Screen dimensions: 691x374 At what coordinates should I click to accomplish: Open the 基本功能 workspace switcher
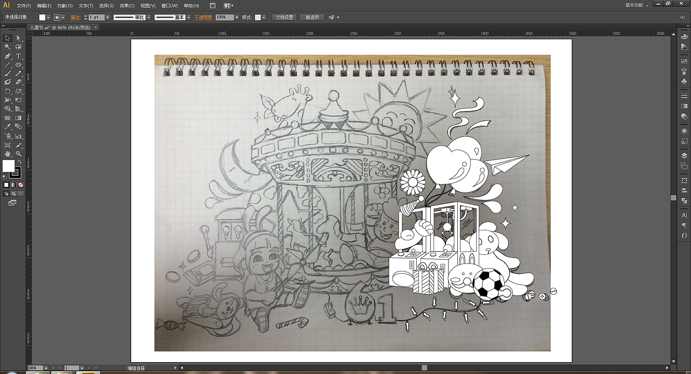click(x=637, y=5)
